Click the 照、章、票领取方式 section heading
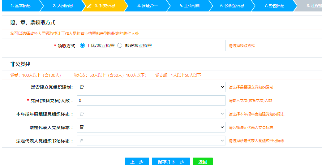 (33, 22)
